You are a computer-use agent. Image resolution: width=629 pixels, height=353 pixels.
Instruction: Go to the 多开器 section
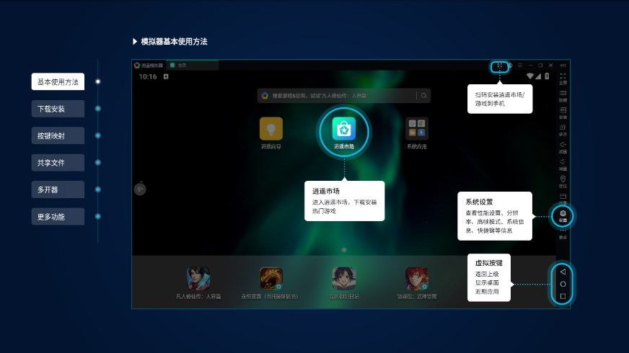tap(58, 189)
